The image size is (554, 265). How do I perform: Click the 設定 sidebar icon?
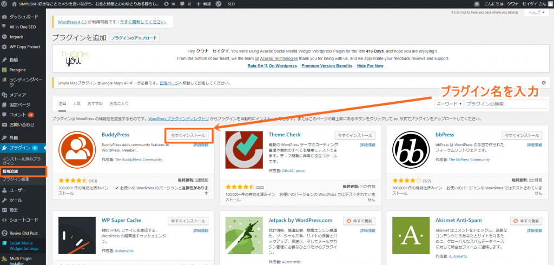[4, 210]
